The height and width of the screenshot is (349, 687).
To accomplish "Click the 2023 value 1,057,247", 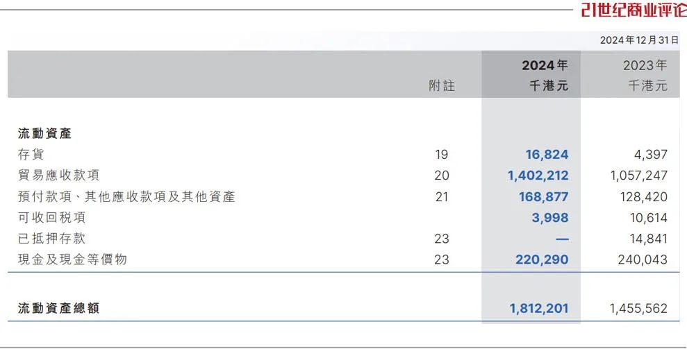I will click(638, 176).
